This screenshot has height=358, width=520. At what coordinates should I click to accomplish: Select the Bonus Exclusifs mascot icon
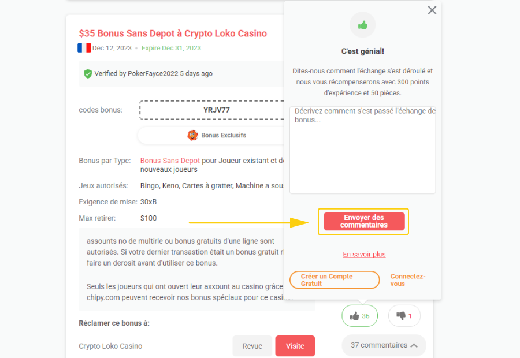(192, 135)
